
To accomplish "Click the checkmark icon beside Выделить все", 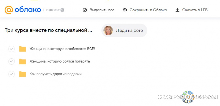I will (x=85, y=10).
